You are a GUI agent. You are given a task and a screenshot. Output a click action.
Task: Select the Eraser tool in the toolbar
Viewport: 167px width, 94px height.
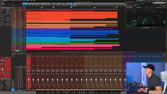(x=31, y=4)
